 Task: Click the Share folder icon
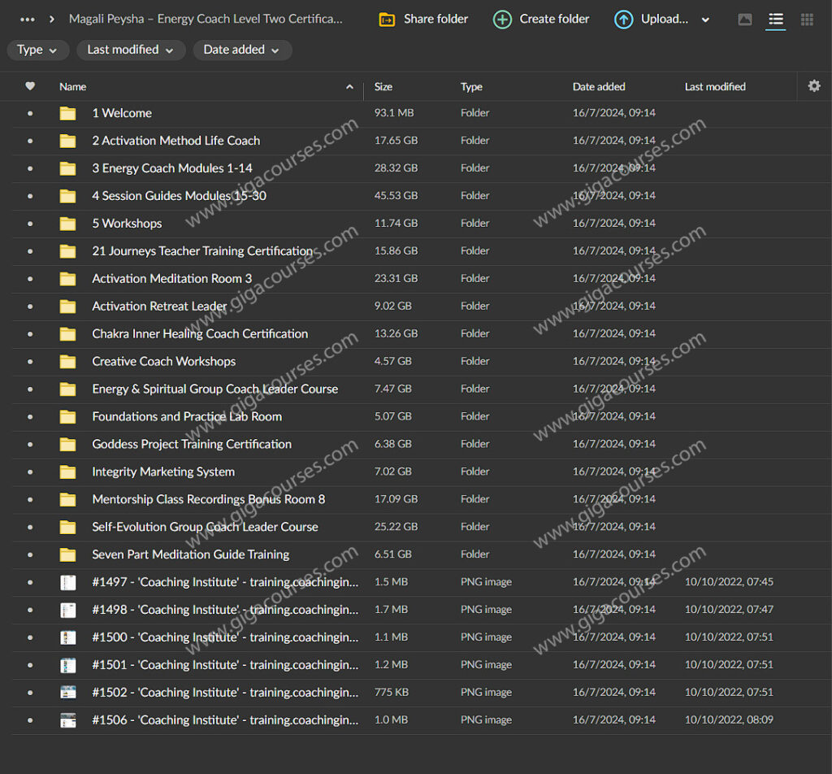[387, 20]
